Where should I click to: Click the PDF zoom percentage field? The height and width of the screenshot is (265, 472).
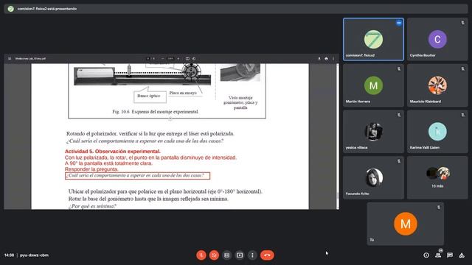click(170, 59)
